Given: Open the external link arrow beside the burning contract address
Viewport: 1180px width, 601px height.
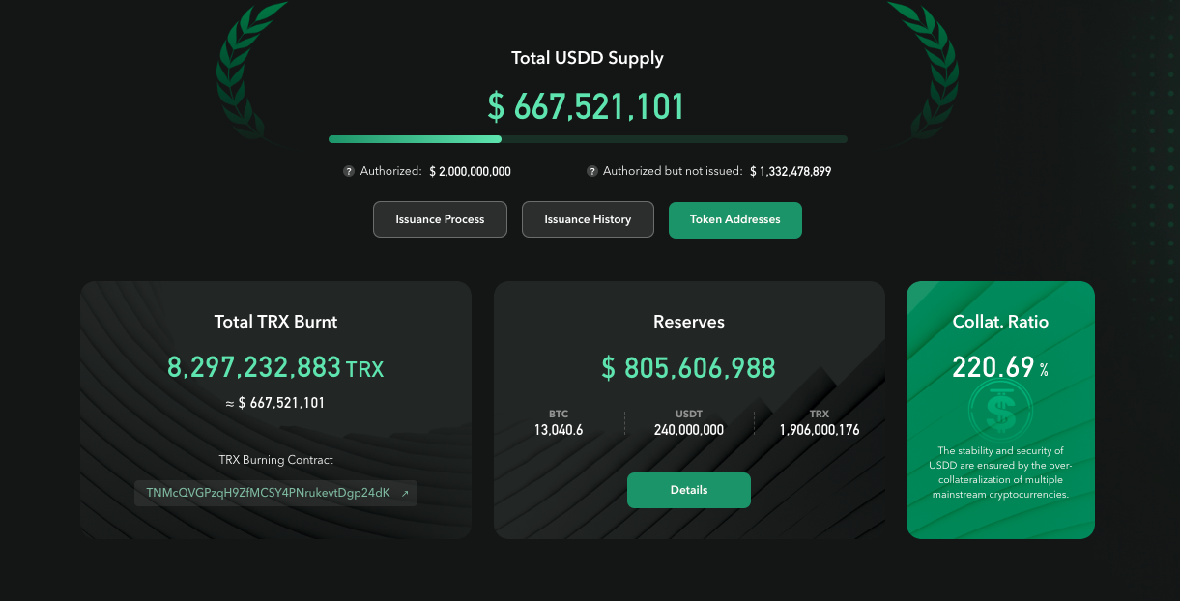Looking at the screenshot, I should (405, 494).
